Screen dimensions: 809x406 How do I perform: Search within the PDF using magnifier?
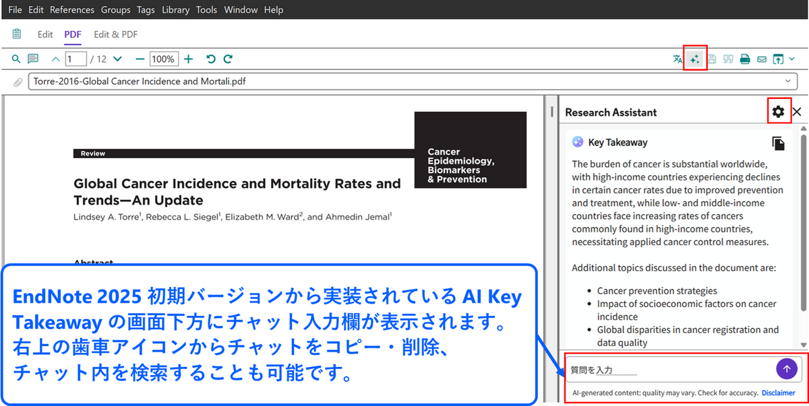(16, 59)
